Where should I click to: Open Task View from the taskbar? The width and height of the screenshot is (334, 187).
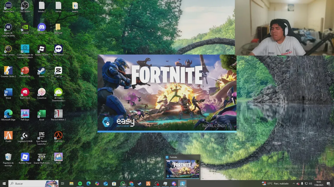(63, 183)
